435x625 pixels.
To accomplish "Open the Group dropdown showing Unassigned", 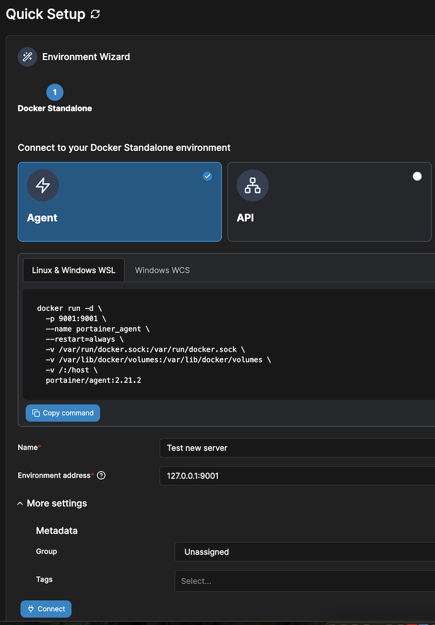I will [303, 552].
